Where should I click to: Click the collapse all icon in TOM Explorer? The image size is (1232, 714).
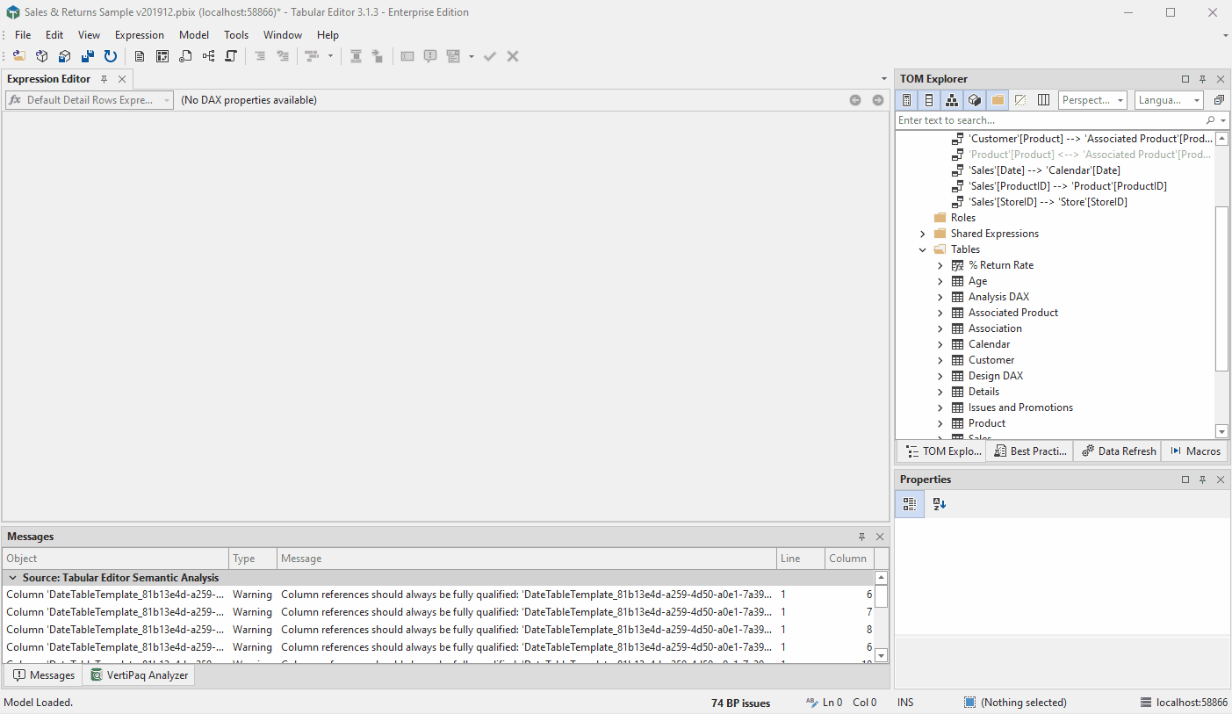click(x=1219, y=100)
